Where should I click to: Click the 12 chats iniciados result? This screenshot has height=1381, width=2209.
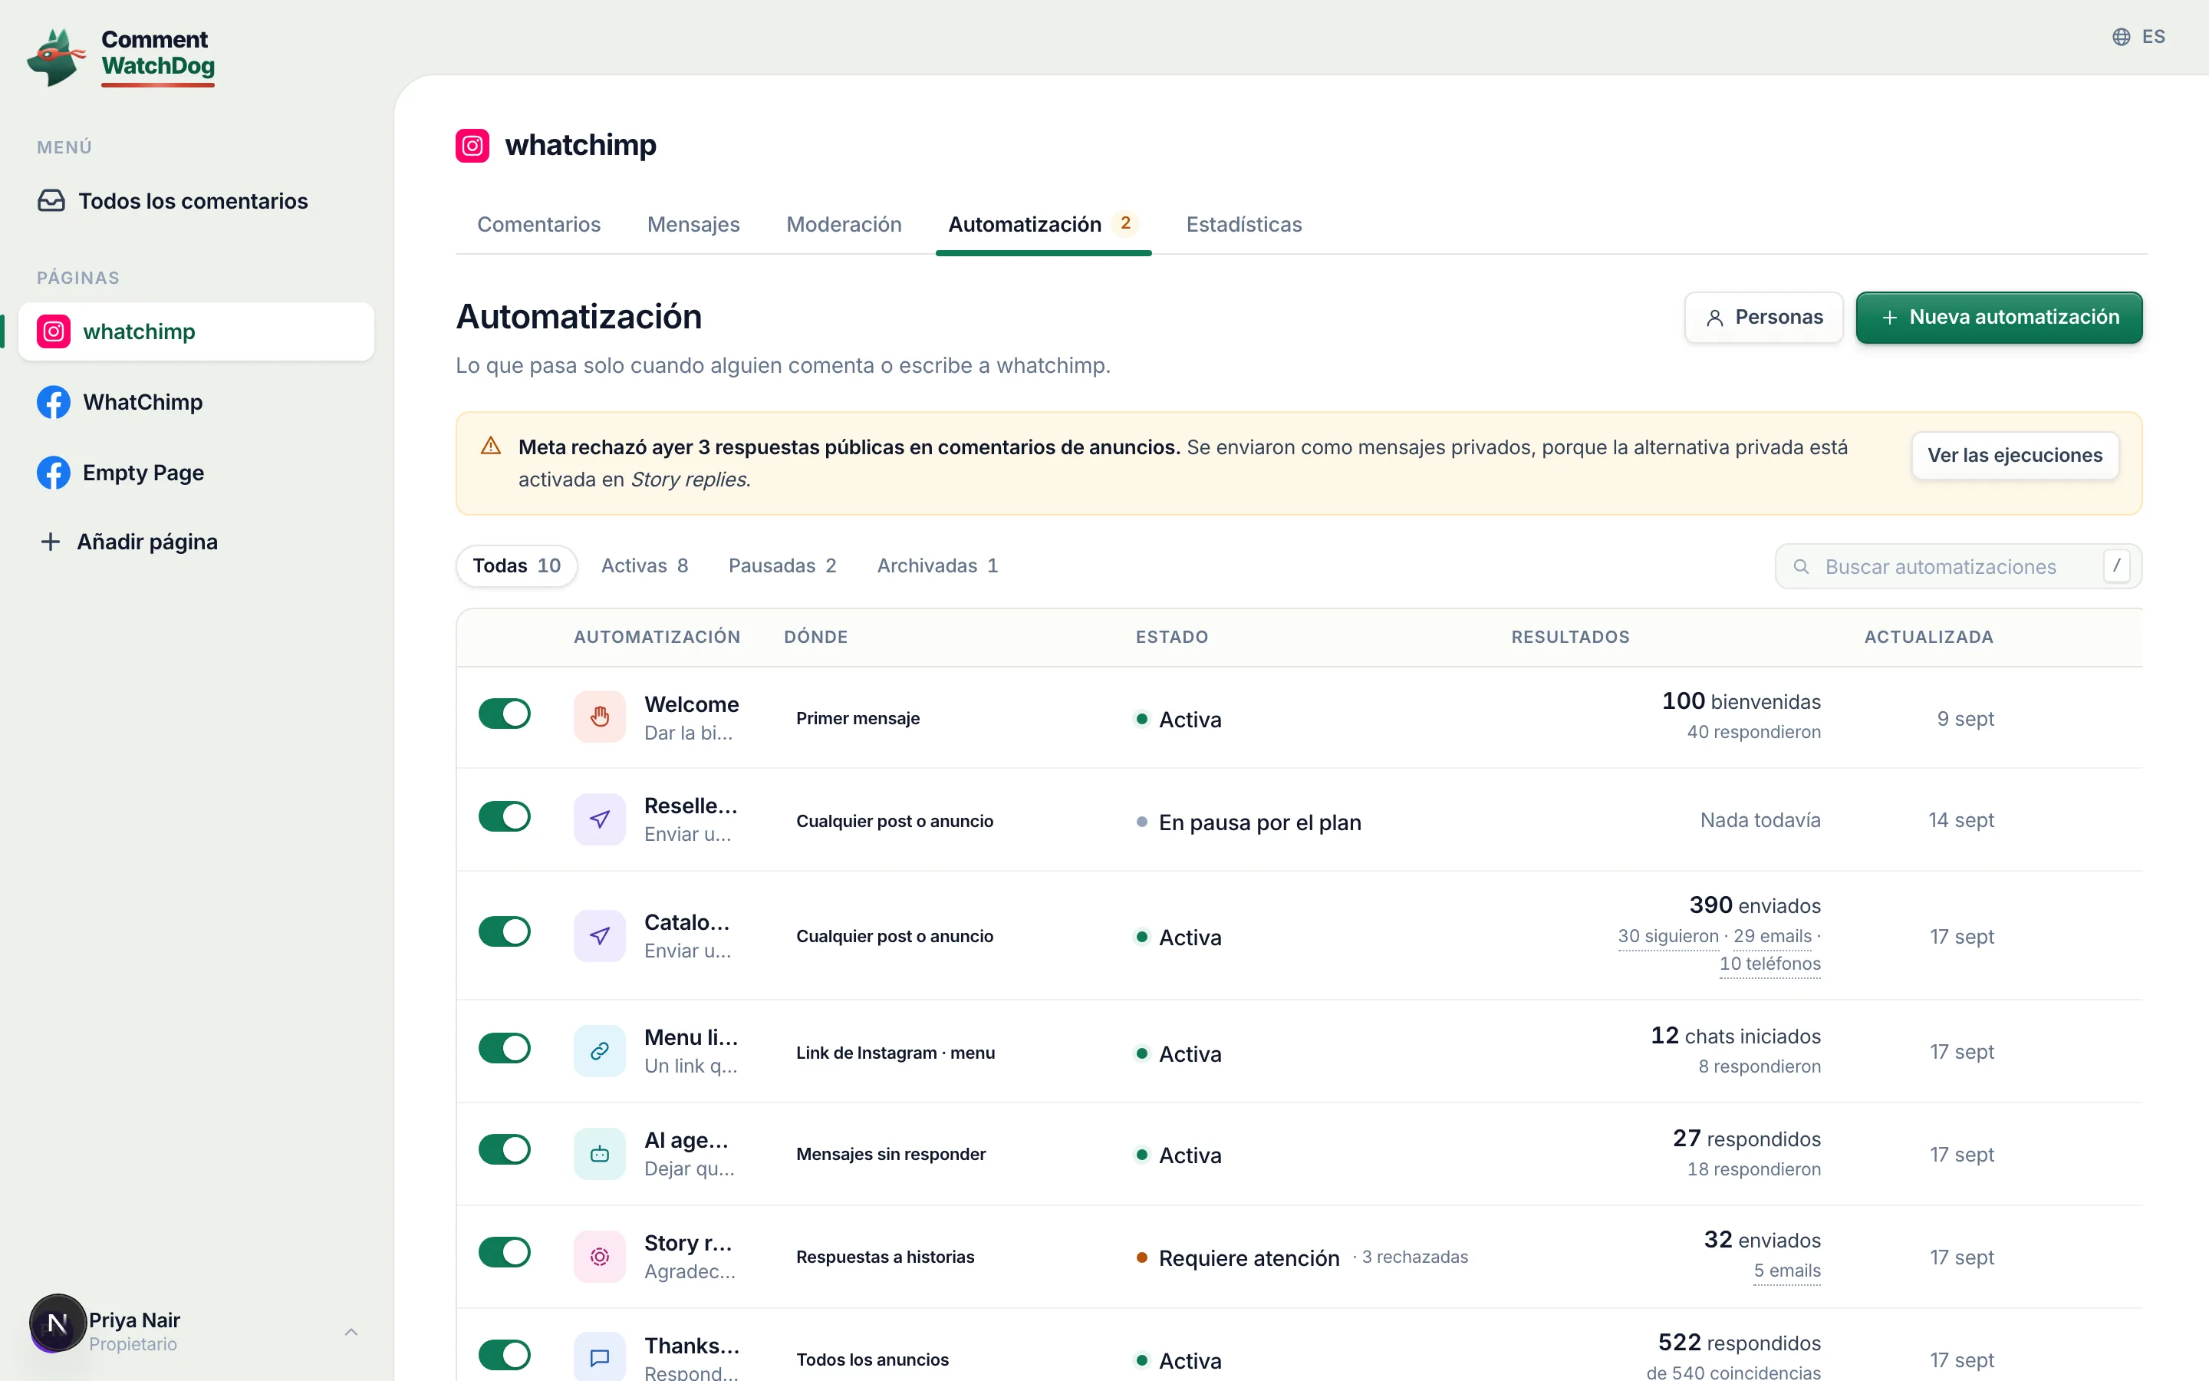coord(1737,1036)
